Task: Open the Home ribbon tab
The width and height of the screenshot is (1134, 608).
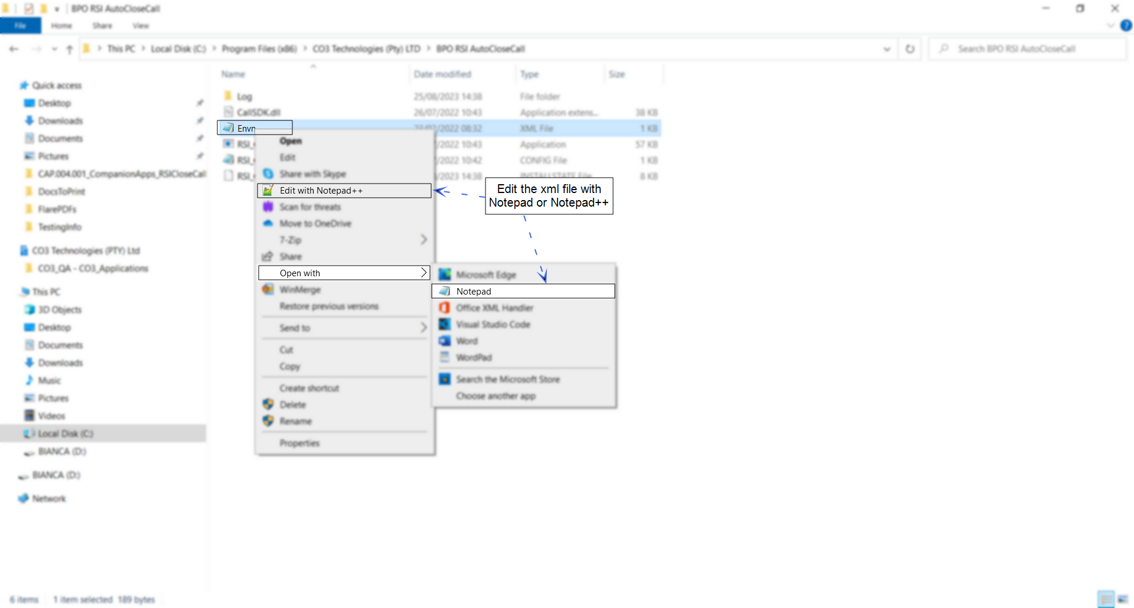Action: click(x=61, y=25)
